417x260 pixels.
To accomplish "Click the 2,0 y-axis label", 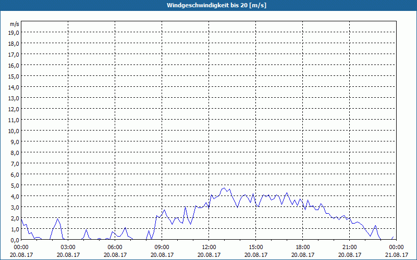I will pos(16,218).
